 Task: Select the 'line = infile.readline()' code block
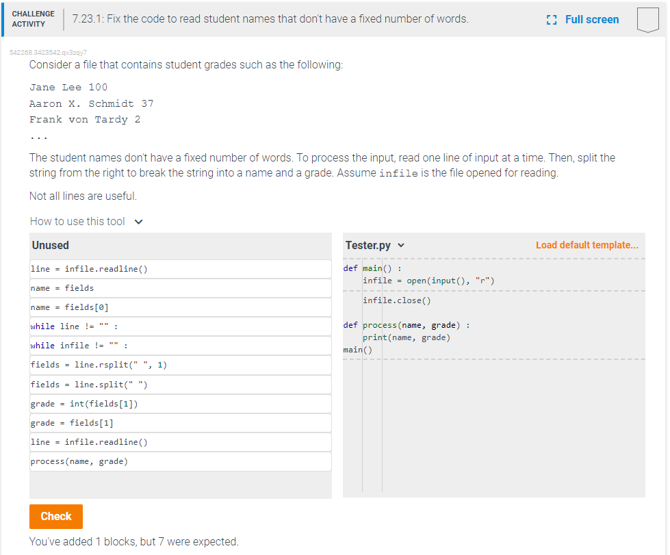(179, 268)
